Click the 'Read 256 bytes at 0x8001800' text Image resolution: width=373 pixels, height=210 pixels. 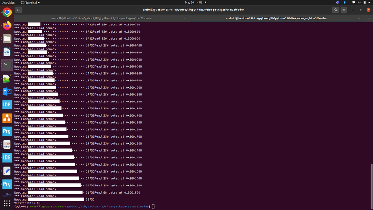click(x=118, y=143)
